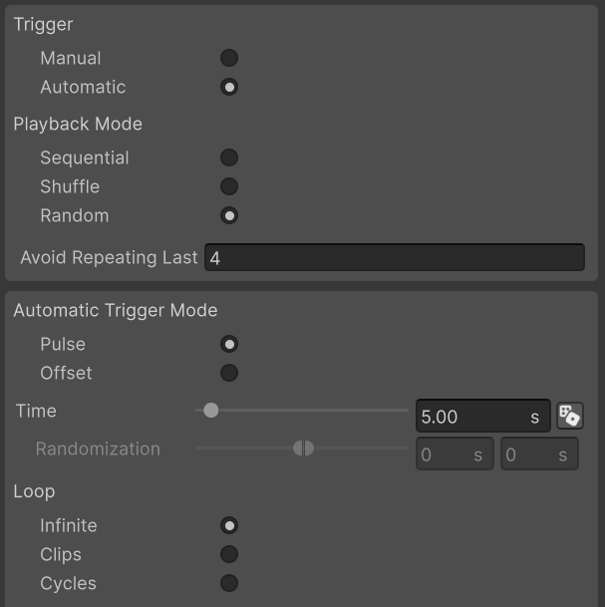Click the Time slider handle

pyautogui.click(x=211, y=410)
